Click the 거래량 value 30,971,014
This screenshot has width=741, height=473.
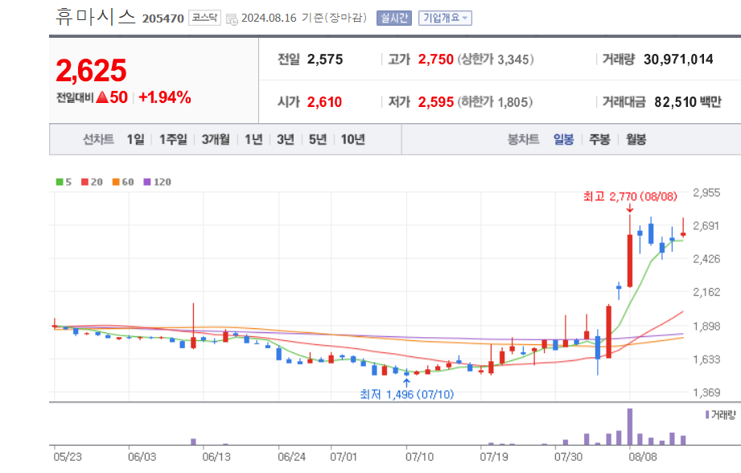coord(678,60)
